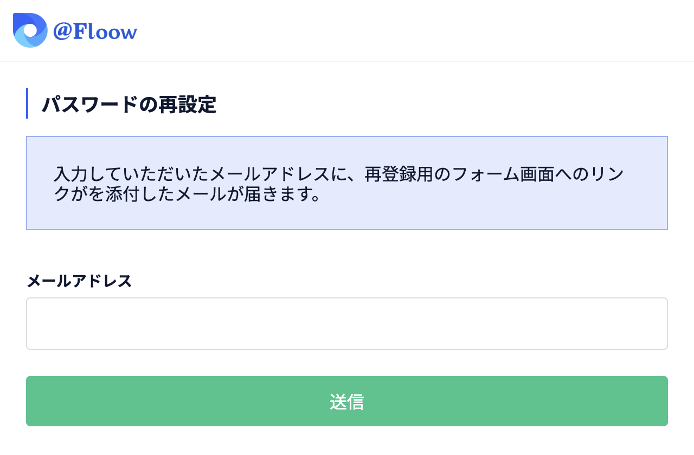Select the blue swirl emblem in the header
Screen dimensions: 694x455
pyautogui.click(x=30, y=30)
